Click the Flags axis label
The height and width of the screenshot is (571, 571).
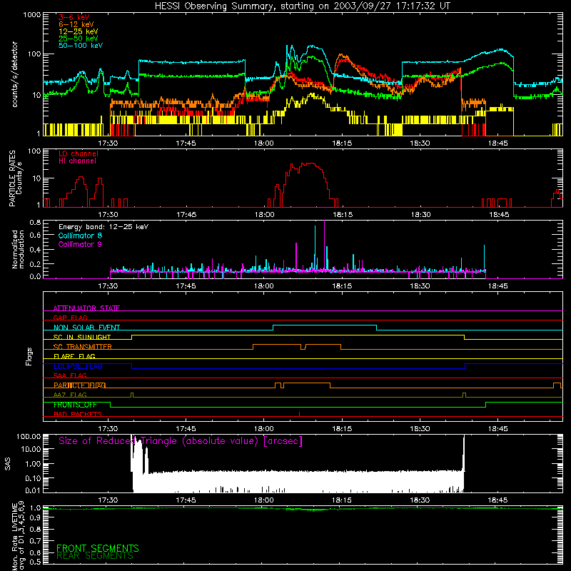pyautogui.click(x=29, y=356)
